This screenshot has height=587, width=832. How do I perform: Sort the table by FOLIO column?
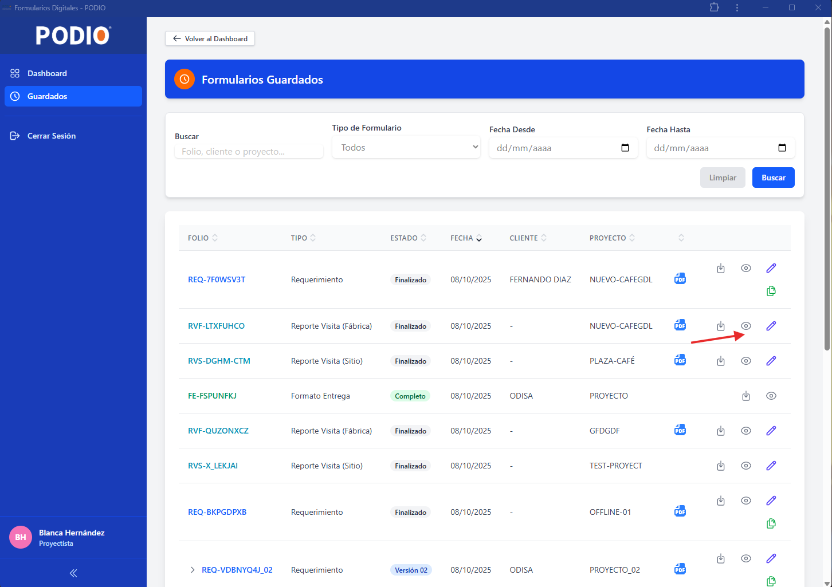tap(203, 238)
